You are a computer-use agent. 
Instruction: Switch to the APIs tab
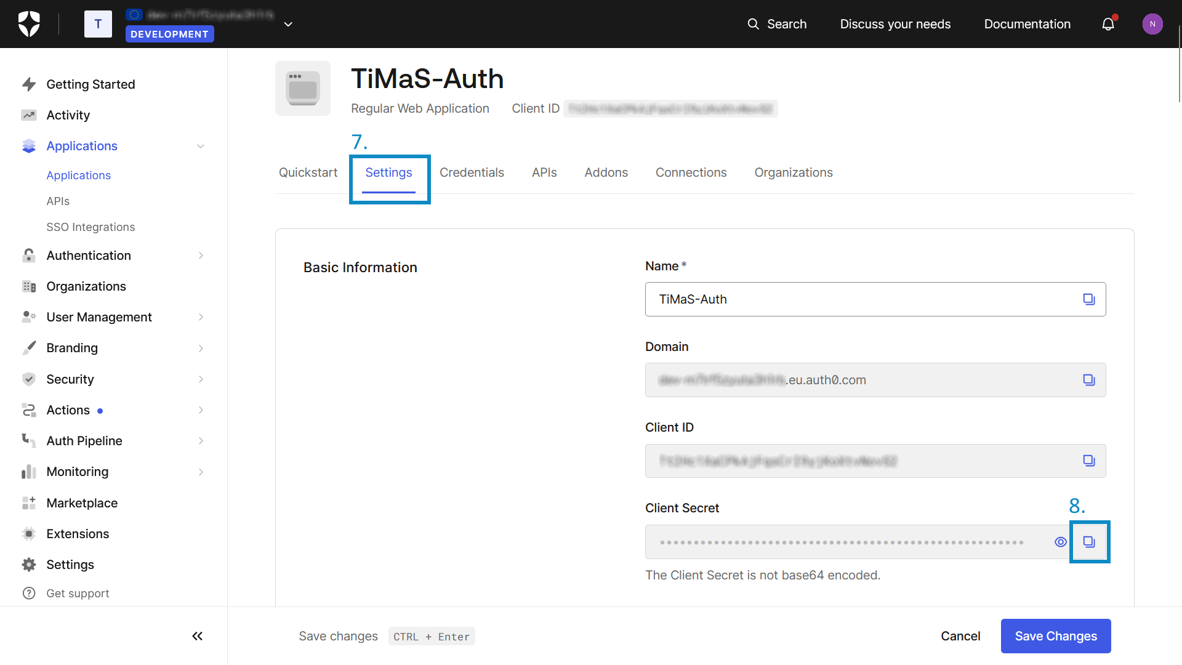[544, 173]
